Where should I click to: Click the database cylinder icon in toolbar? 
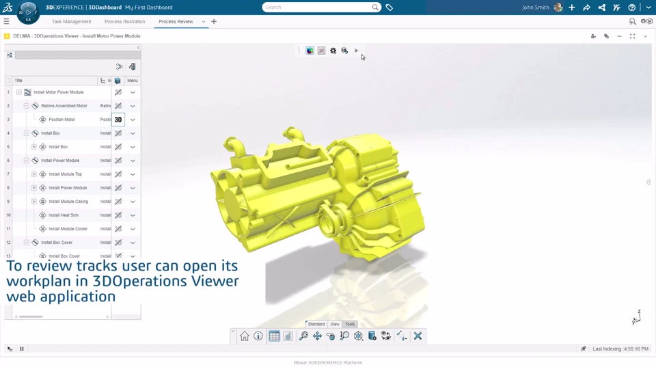[x=372, y=336]
